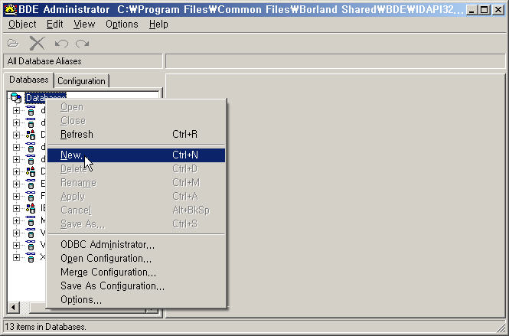509x336 pixels.
Task: Click Save As Configuration entry
Action: point(112,286)
